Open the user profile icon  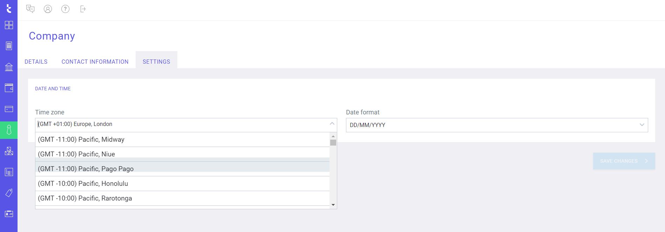pyautogui.click(x=48, y=9)
